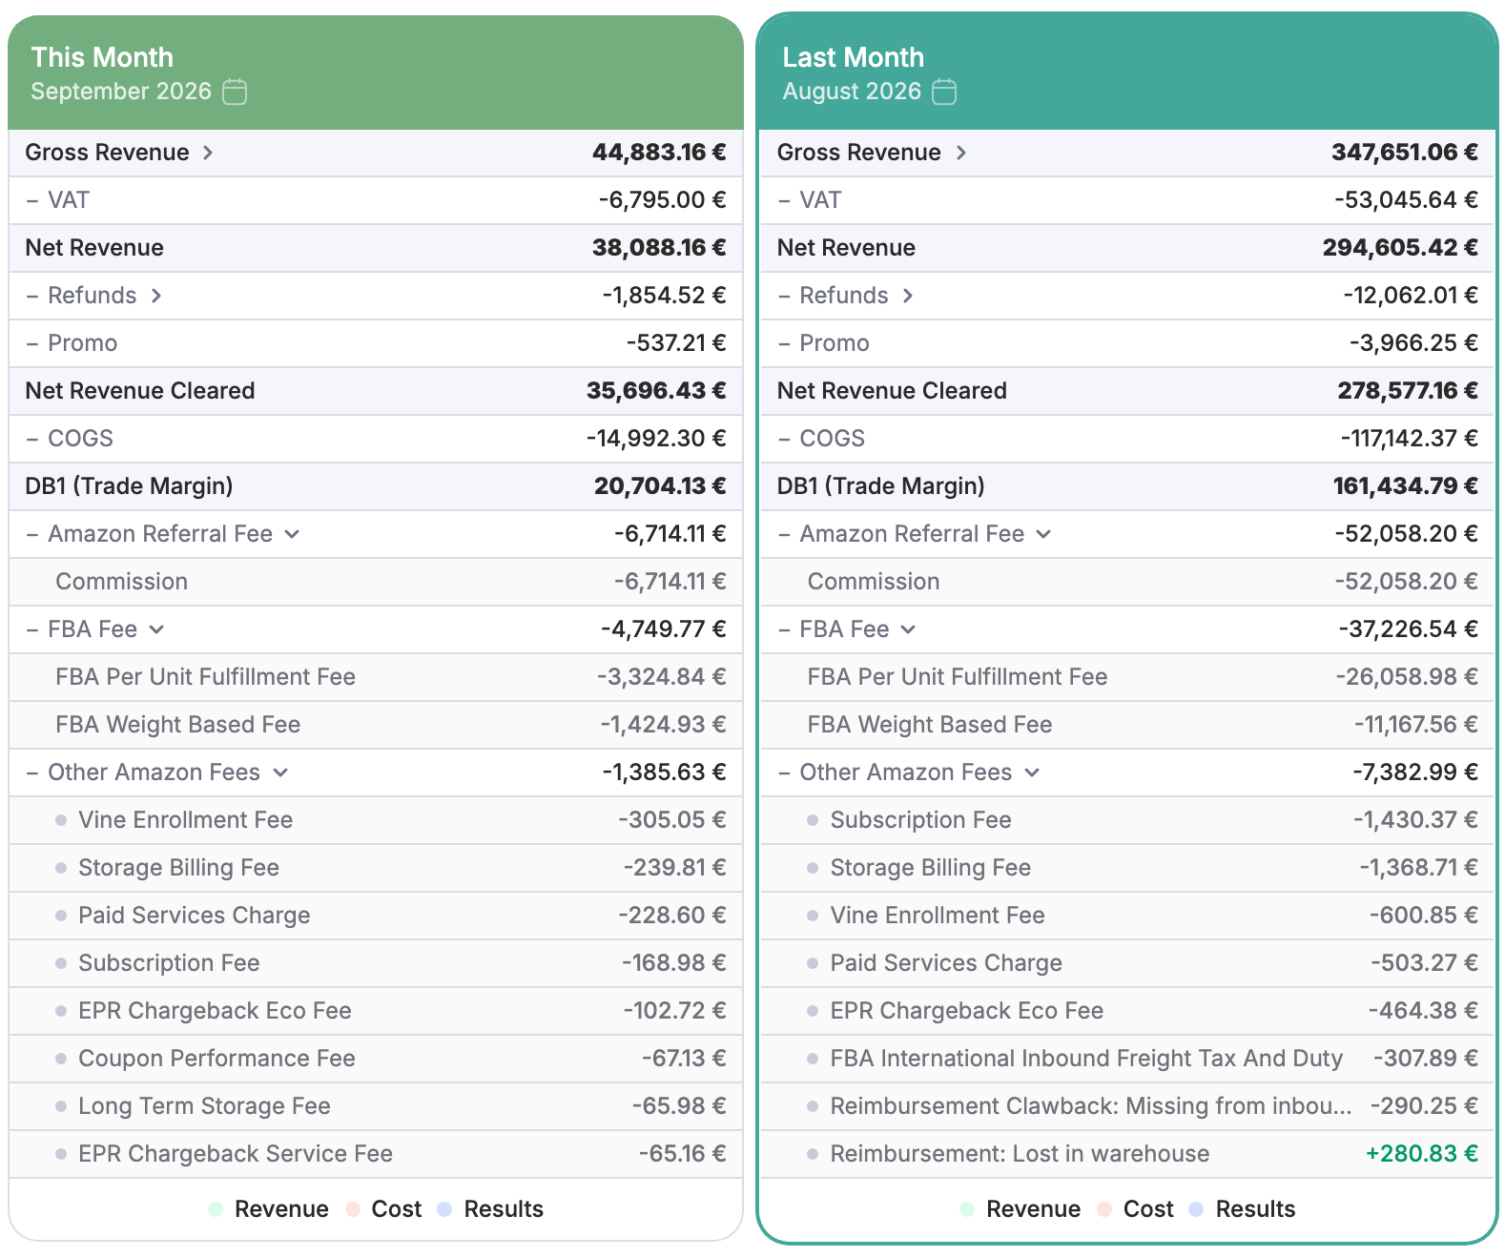1505x1257 pixels.
Task: Toggle the Cost legend in This Month card
Action: click(x=383, y=1209)
